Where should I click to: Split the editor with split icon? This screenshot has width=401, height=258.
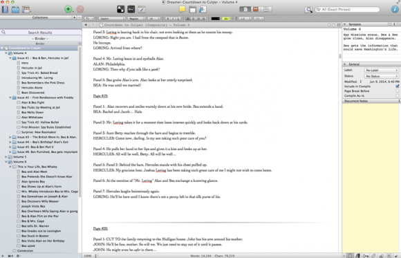click(339, 25)
